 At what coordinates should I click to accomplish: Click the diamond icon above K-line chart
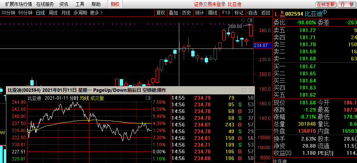(243, 20)
